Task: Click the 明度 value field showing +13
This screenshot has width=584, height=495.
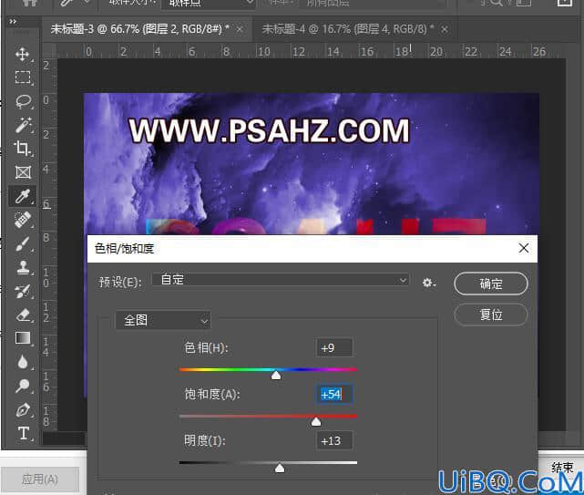Action: point(334,441)
